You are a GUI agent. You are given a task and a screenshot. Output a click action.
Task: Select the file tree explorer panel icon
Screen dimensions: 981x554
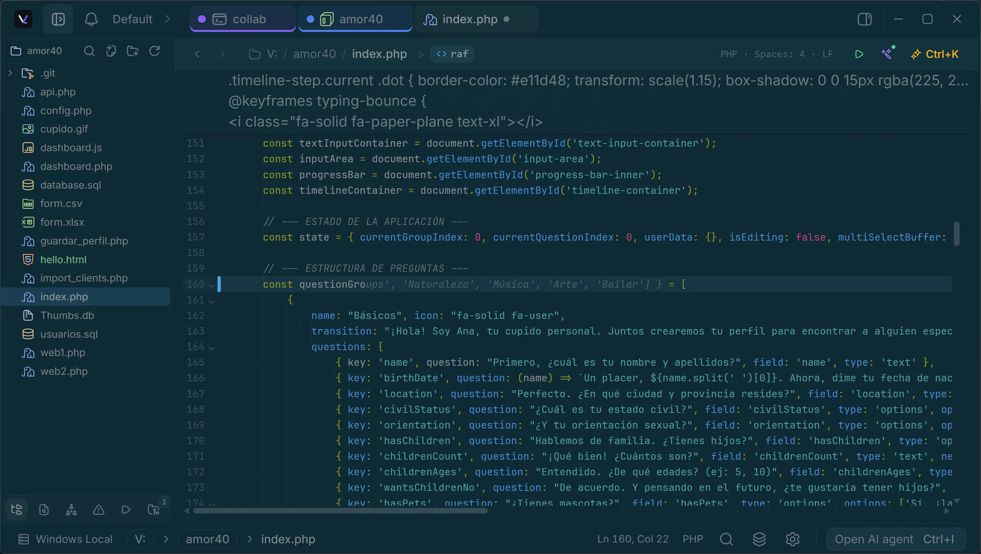coord(17,509)
